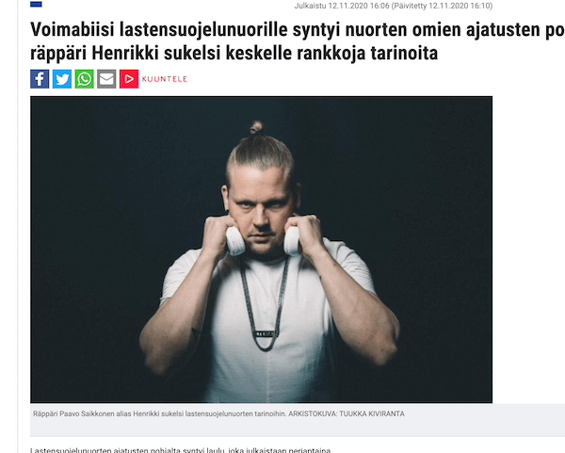Click the caption mentioning Paavo Saikkonen
Viewport: 565px width, 453px height.
click(159, 413)
